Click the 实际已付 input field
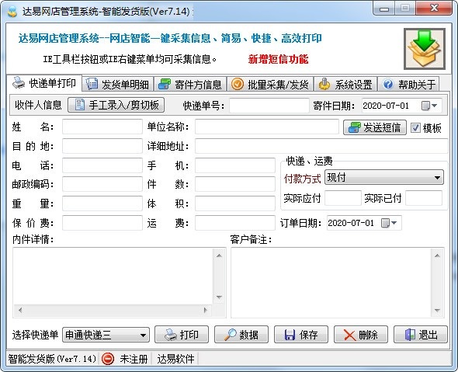 pyautogui.click(x=424, y=198)
